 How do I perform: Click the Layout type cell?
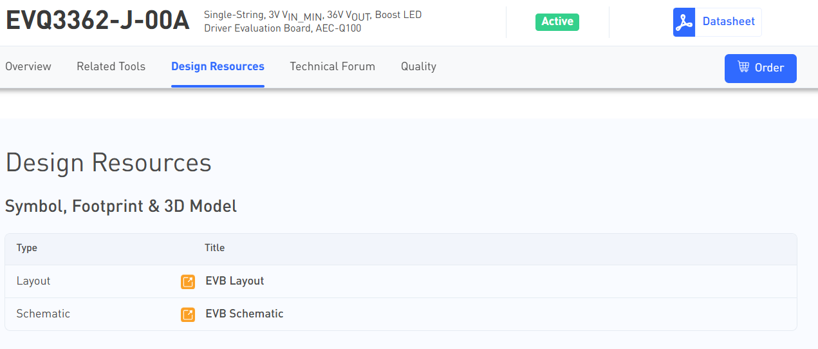33,281
